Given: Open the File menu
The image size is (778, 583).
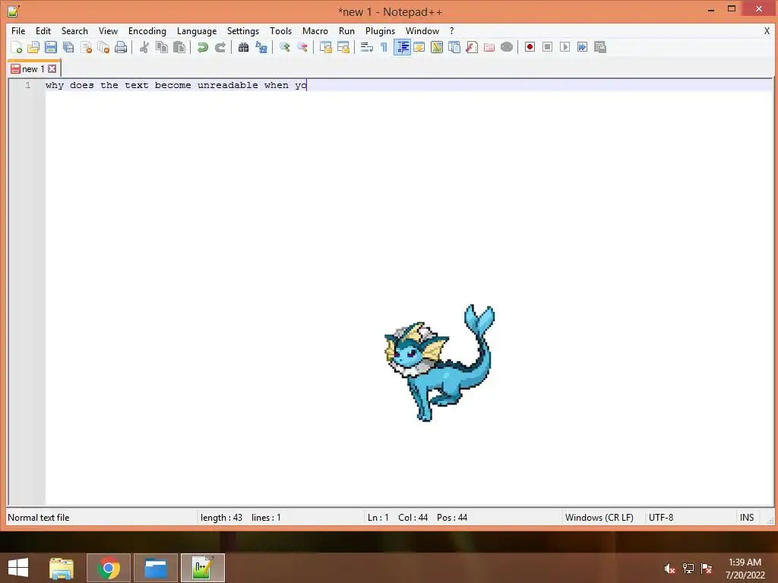Looking at the screenshot, I should coord(18,30).
